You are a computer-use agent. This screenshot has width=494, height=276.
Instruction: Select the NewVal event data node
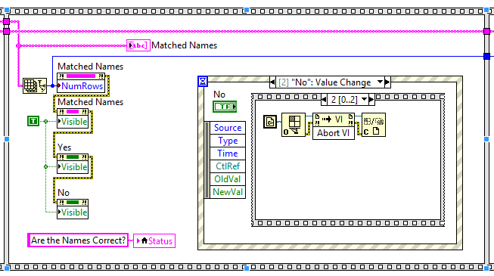coord(228,192)
